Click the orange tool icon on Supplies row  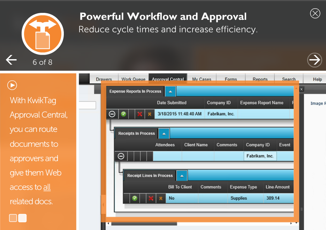pos(161,198)
